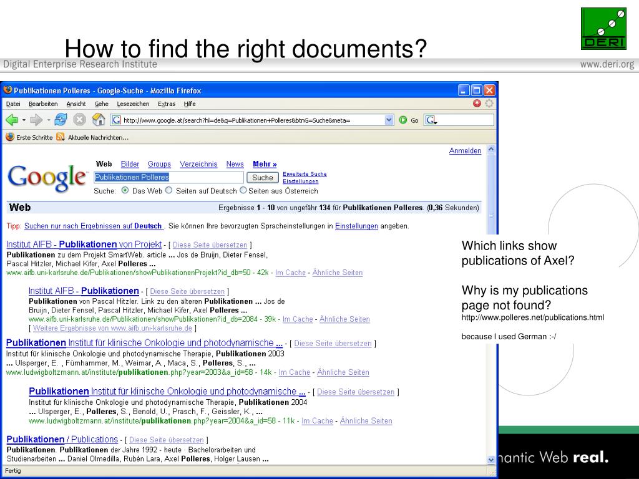This screenshot has width=639, height=479.
Task: Click the Google search engine icon in search box
Action: (x=431, y=120)
